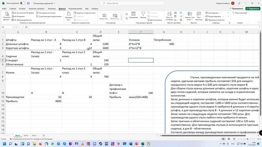Open the Svetlana account avatar
This screenshot has width=262, height=147.
233,3
